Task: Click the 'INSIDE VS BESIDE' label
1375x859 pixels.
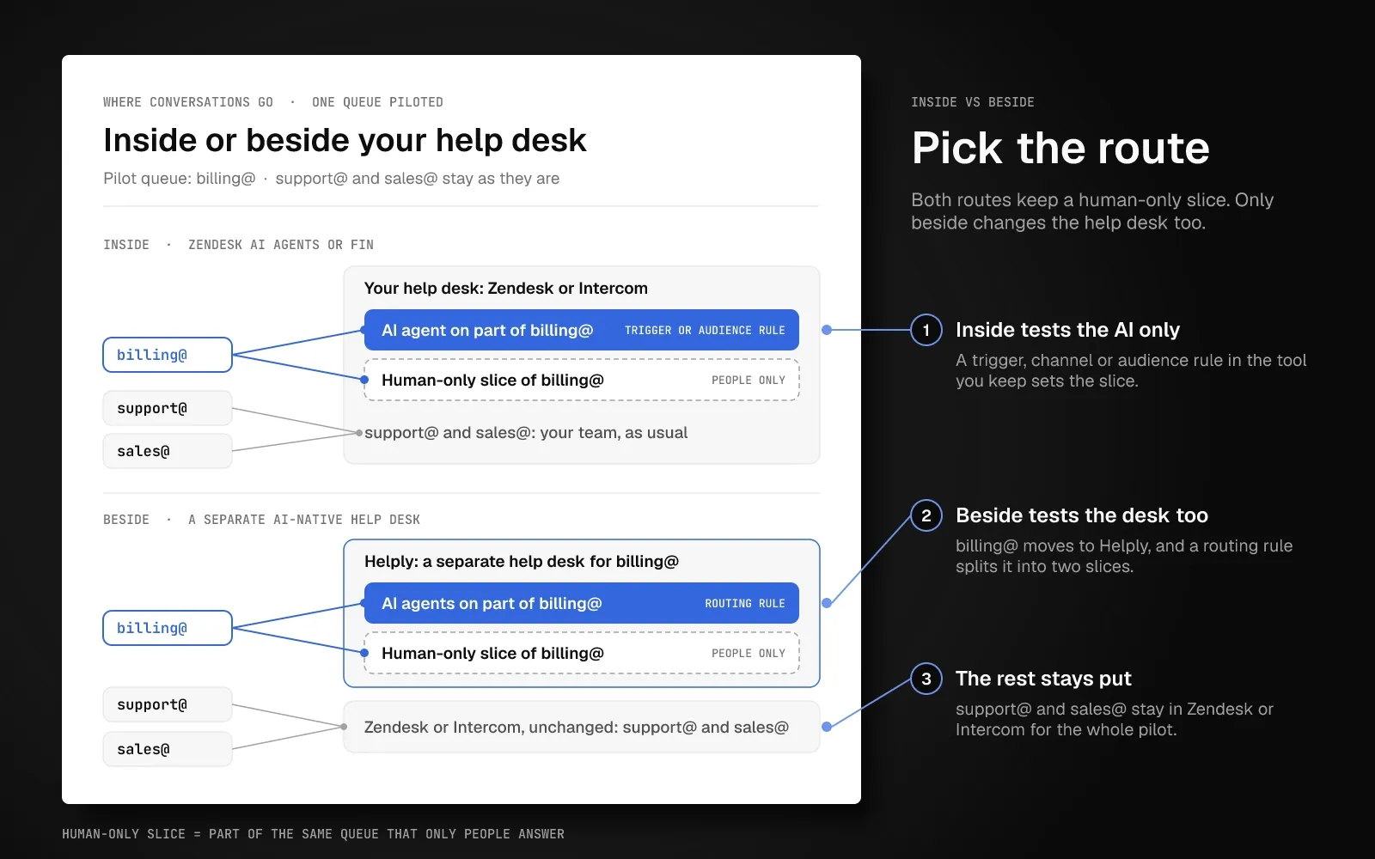Action: point(973,102)
